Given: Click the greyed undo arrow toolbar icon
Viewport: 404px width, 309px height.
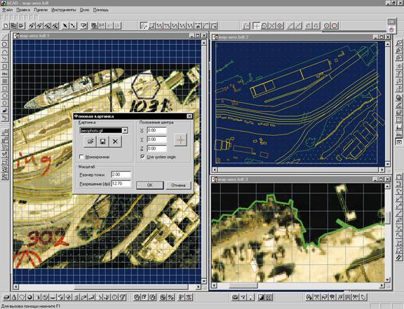Looking at the screenshot, I should click(109, 25).
